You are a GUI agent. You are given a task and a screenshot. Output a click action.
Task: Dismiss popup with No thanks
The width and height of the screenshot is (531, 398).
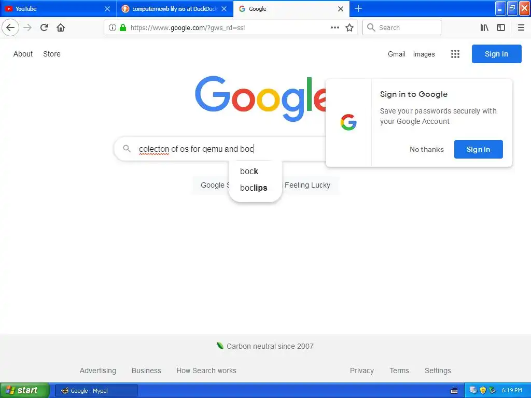(x=426, y=149)
